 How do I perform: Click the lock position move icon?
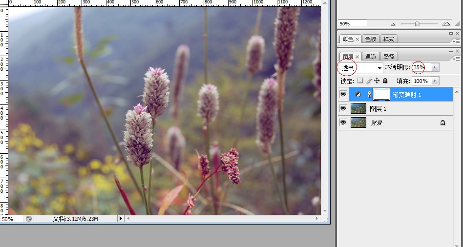(x=377, y=81)
